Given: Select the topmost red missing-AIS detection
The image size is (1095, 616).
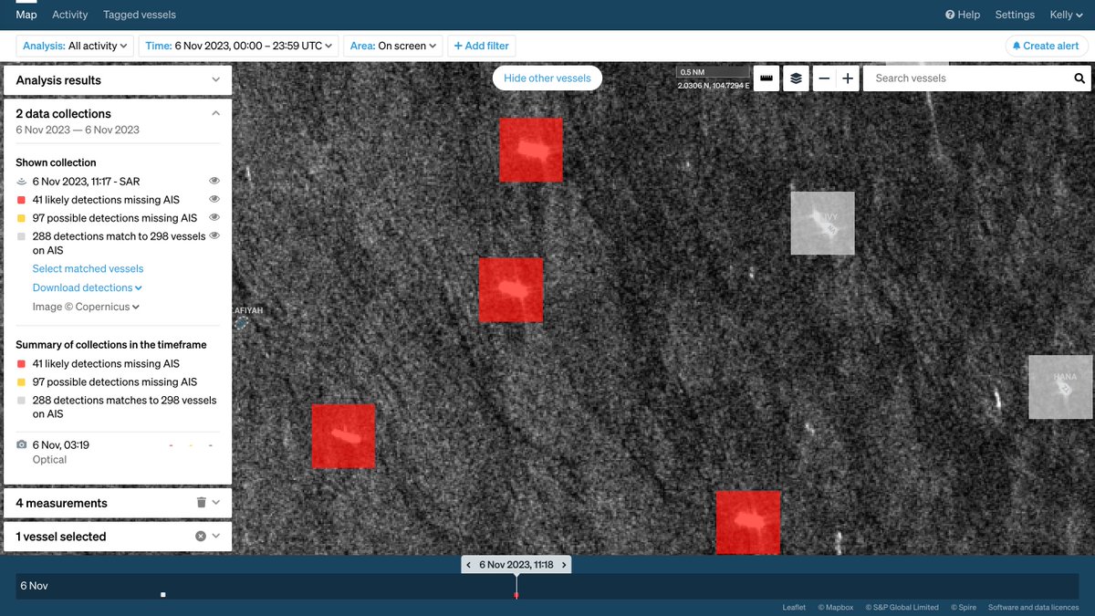Looking at the screenshot, I should (530, 150).
